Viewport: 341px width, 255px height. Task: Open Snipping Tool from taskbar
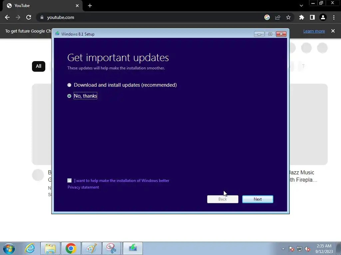tap(111, 248)
